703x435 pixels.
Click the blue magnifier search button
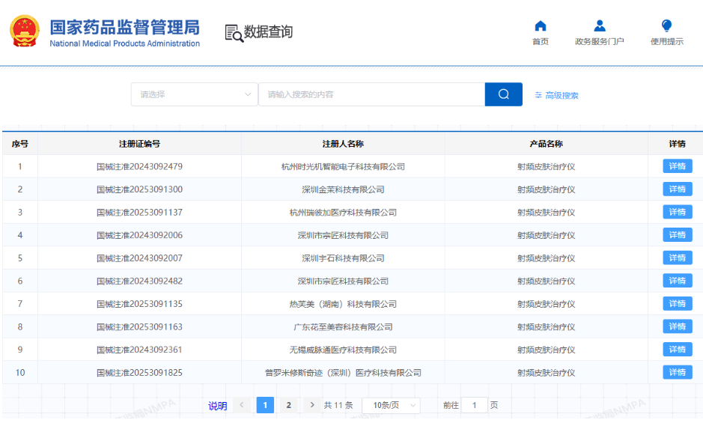[503, 94]
